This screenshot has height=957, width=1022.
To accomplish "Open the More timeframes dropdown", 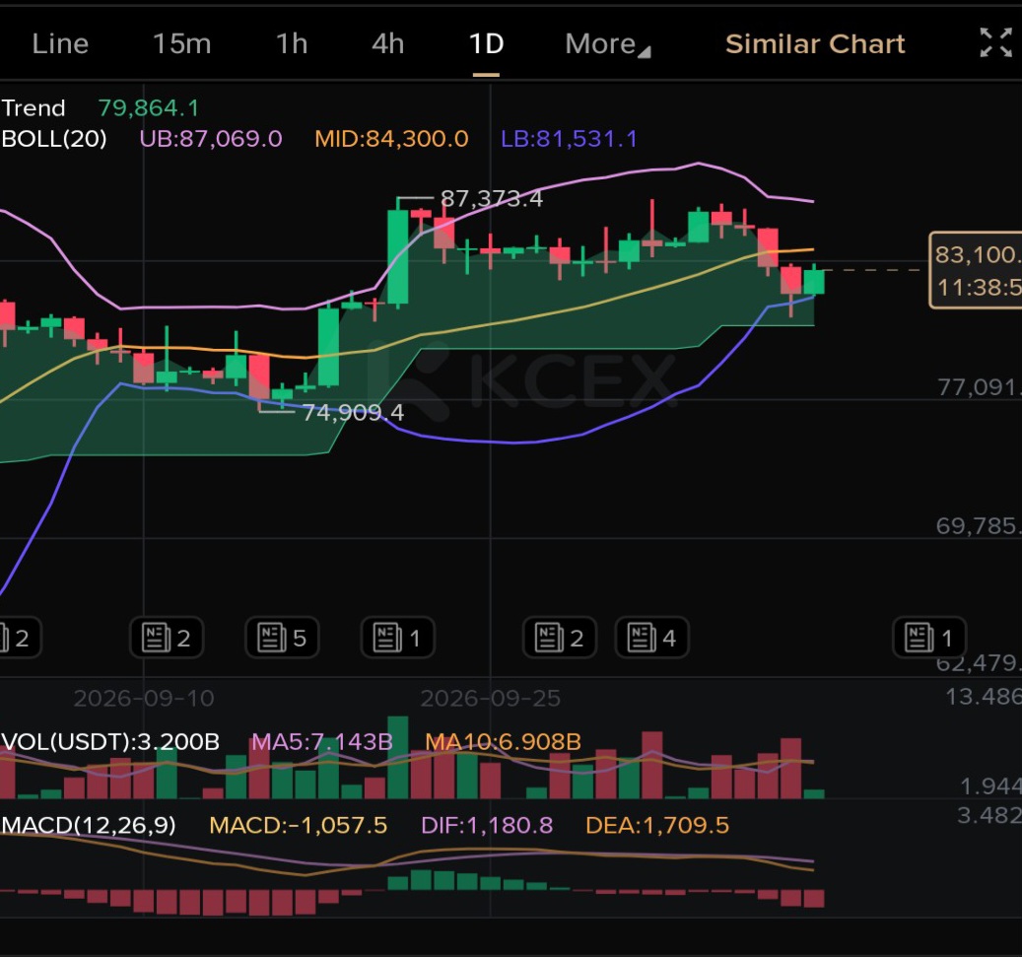I will [x=607, y=43].
